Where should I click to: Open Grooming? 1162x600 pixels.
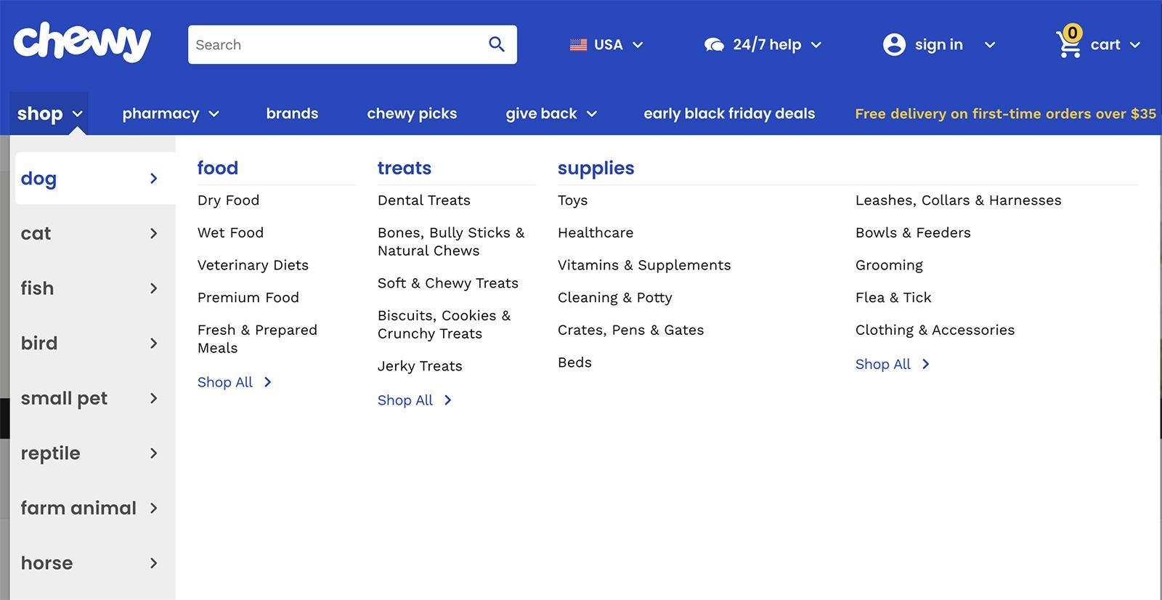pos(889,265)
